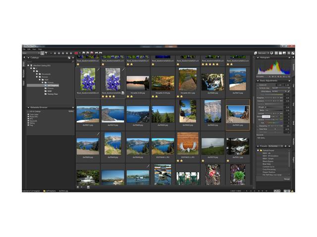317x237 pixels.
Task: Collapse the Catalogs panel header triangle
Action: (x=29, y=58)
